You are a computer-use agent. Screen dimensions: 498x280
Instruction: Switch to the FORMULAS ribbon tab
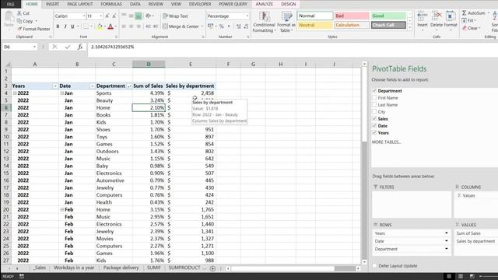pos(111,4)
